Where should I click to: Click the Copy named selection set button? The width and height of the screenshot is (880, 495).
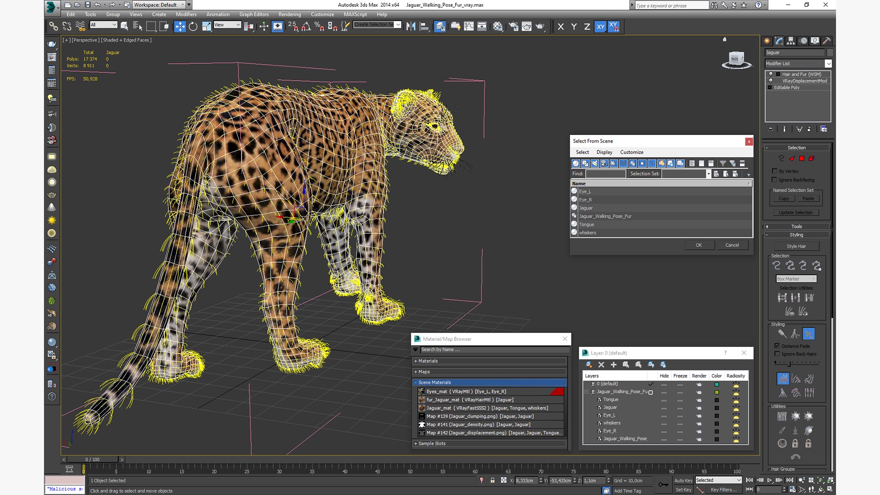tap(784, 199)
